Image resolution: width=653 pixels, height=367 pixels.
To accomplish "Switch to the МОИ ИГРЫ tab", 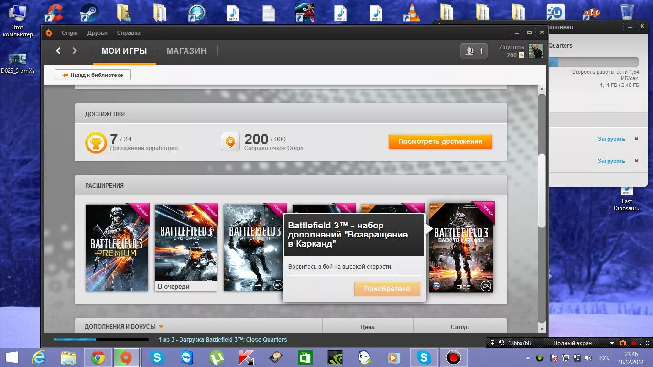I will pos(124,51).
